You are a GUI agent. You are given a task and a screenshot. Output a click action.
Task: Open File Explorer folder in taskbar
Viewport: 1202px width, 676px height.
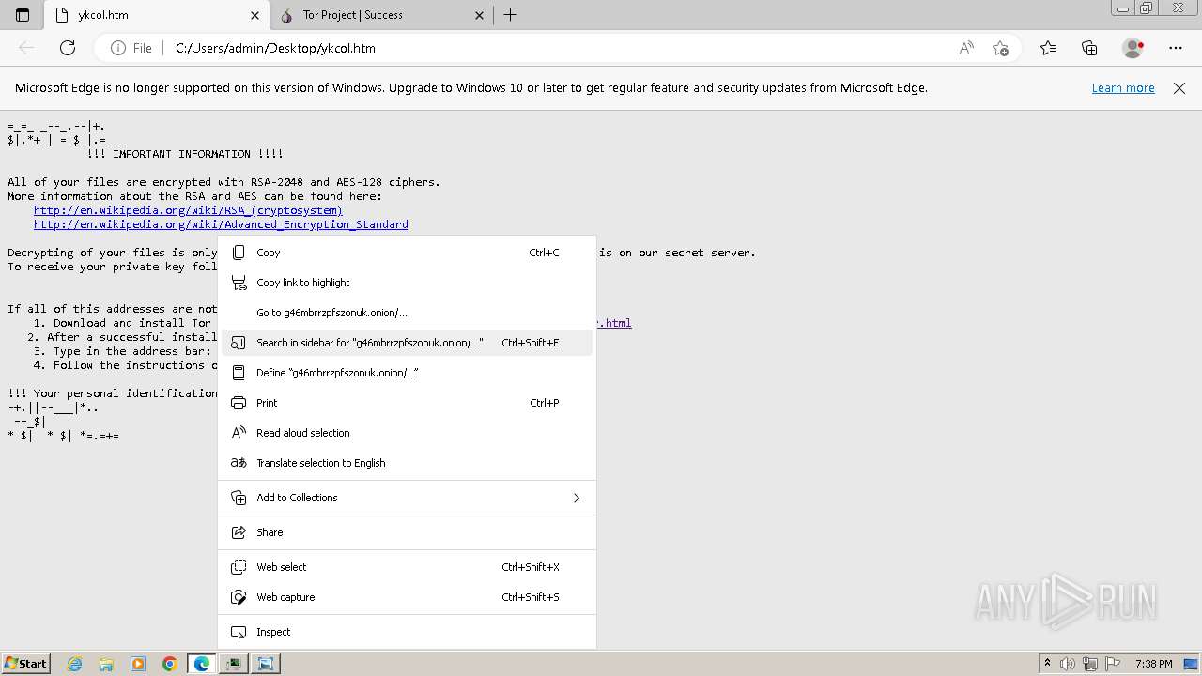click(106, 664)
